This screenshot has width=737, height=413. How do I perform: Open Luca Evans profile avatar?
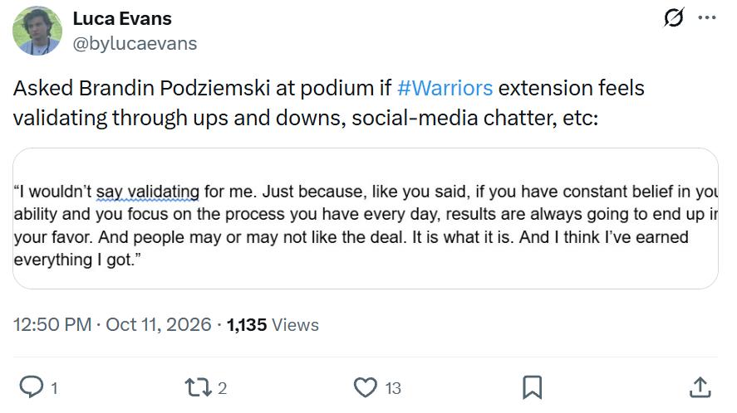37,31
